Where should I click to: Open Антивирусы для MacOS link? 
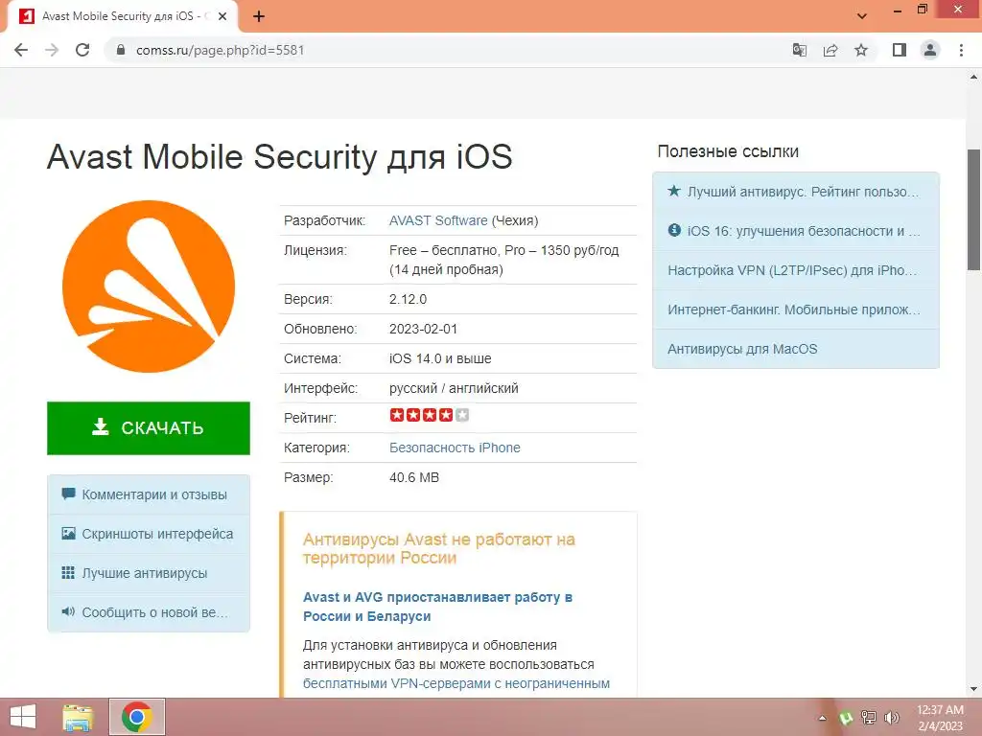point(796,349)
